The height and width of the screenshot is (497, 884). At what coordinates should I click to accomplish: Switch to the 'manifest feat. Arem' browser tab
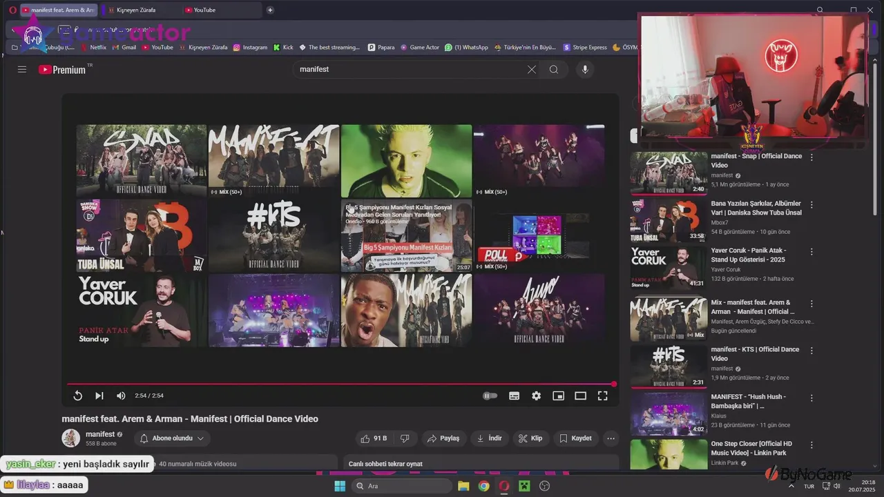[x=58, y=10]
